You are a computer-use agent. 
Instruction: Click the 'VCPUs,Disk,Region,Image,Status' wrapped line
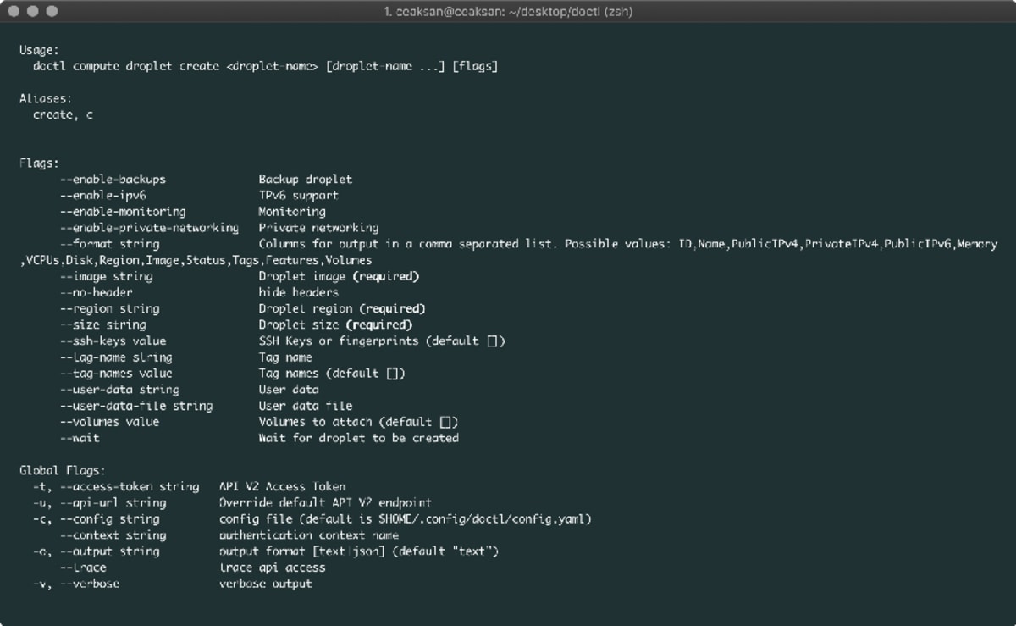(x=196, y=260)
